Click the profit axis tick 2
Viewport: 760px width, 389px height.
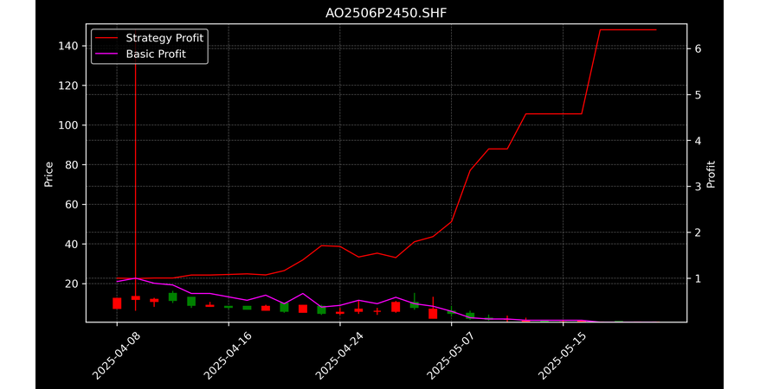(x=699, y=233)
